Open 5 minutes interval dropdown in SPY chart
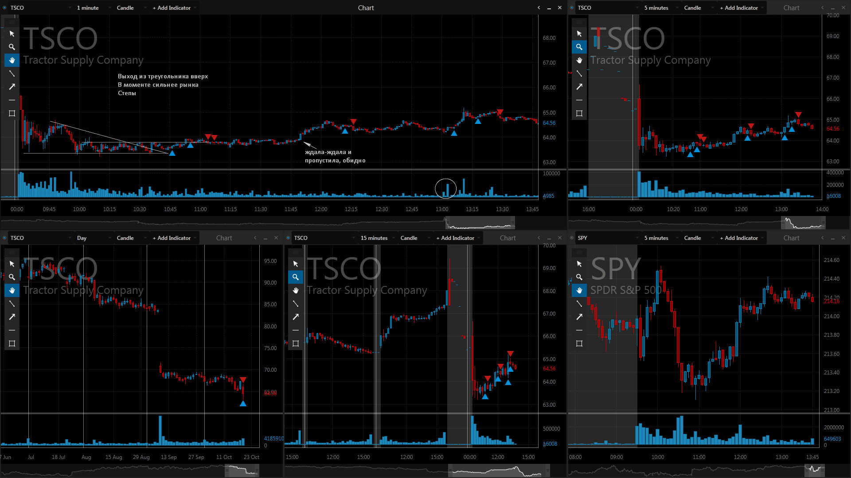Image resolution: width=851 pixels, height=478 pixels. point(661,238)
